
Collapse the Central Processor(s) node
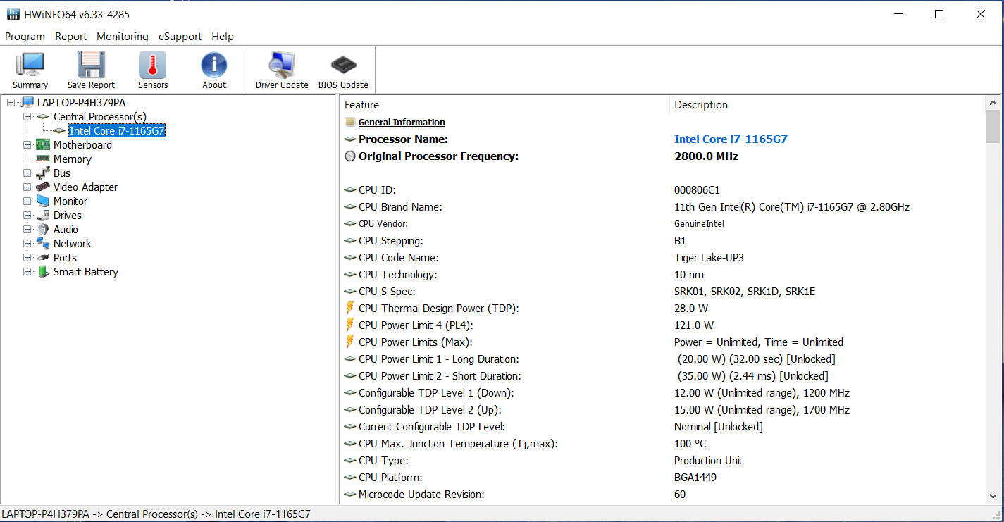(27, 117)
